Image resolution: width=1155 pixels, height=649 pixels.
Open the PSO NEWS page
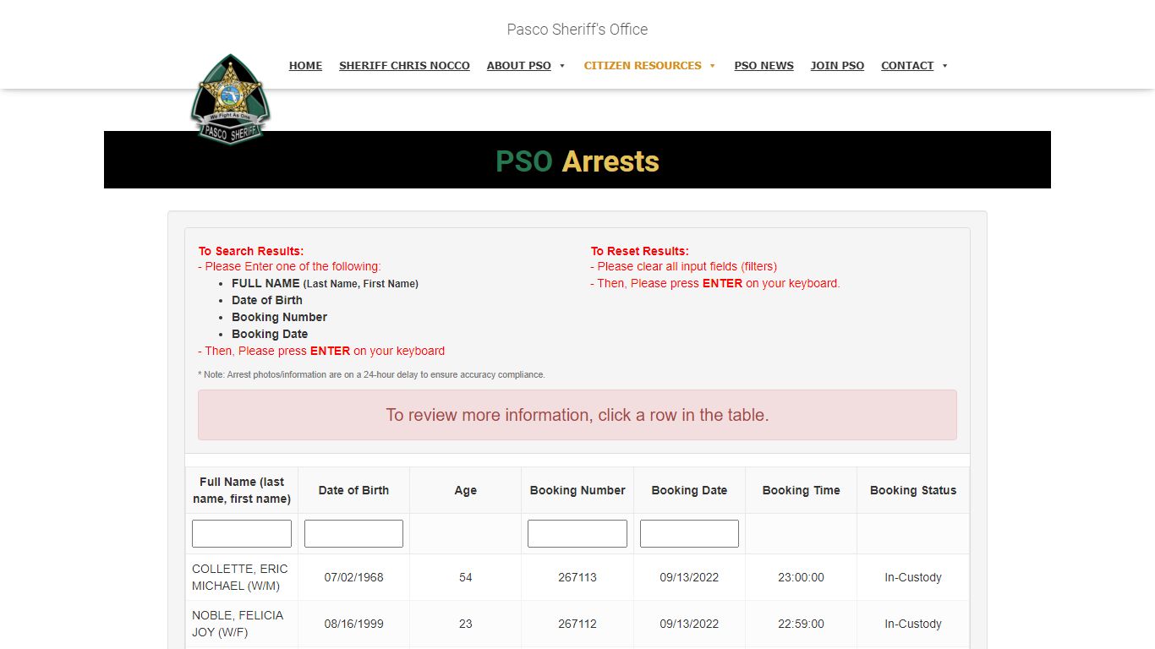pyautogui.click(x=764, y=65)
